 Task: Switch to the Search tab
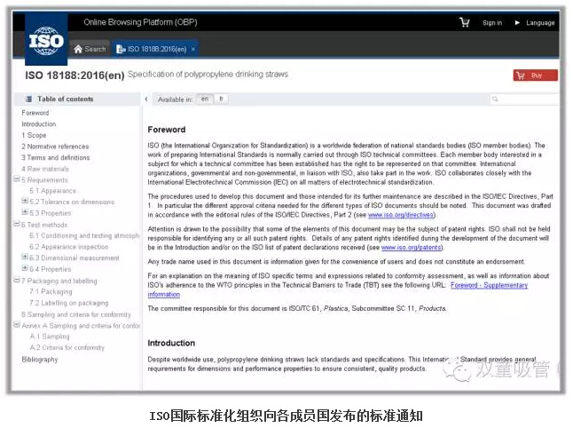90,49
